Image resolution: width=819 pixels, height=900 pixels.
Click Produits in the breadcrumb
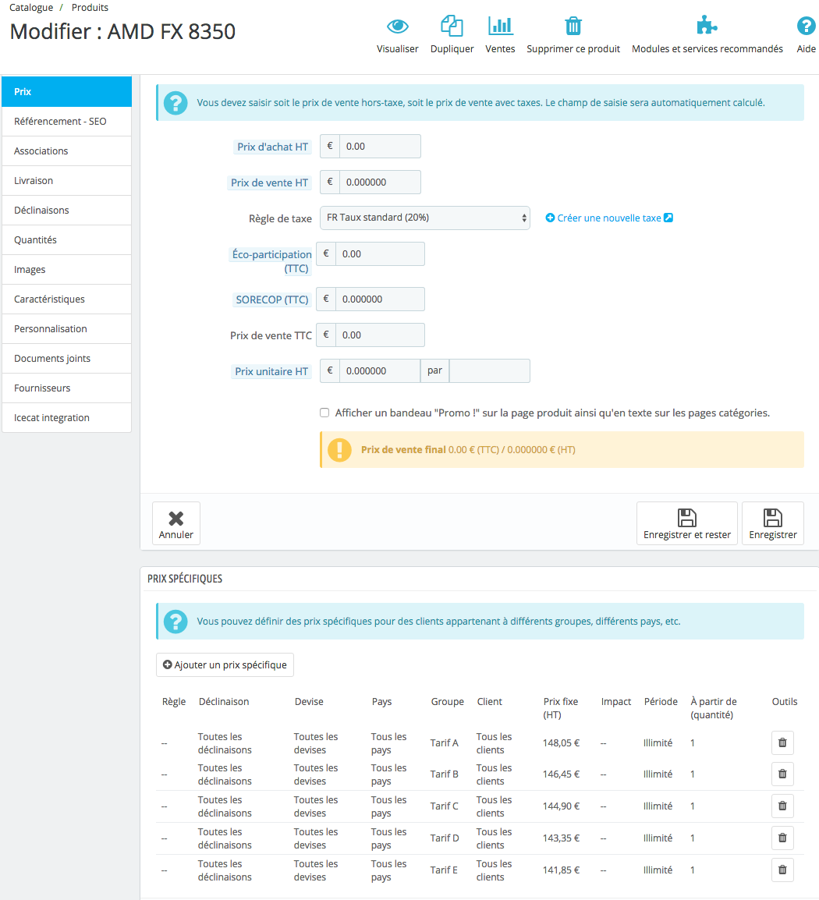click(x=90, y=8)
